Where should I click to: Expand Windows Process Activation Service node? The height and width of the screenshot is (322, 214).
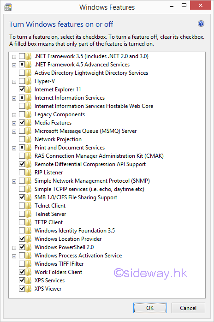(14, 256)
